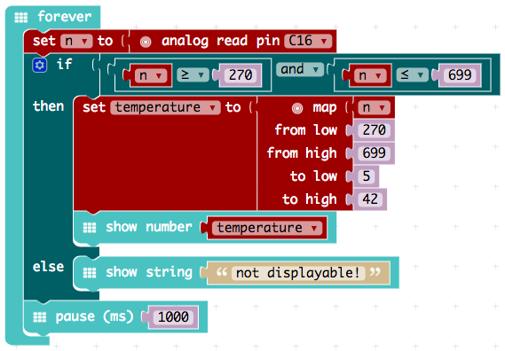The image size is (505, 351).
Task: Click the grid icon on forever block
Action: [21, 18]
